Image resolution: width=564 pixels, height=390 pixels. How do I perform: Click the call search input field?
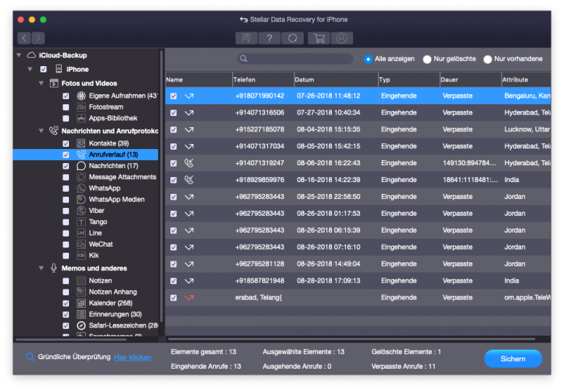[x=295, y=59]
